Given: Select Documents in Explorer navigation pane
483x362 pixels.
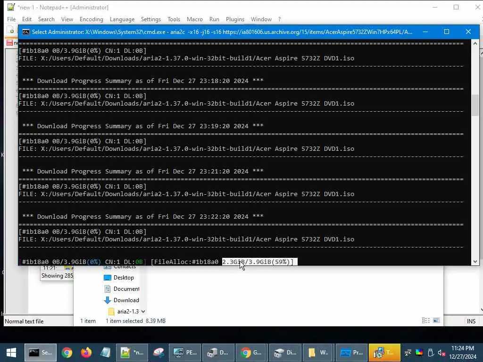Looking at the screenshot, I should coord(126,289).
